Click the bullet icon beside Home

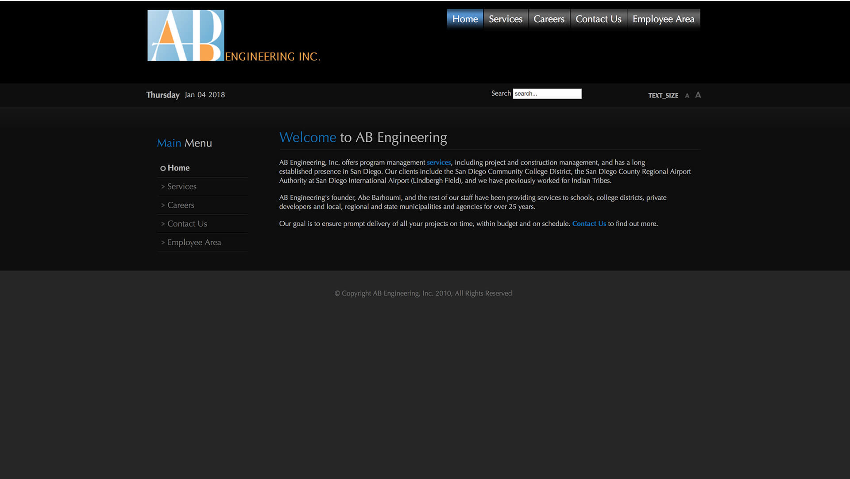pyautogui.click(x=163, y=168)
